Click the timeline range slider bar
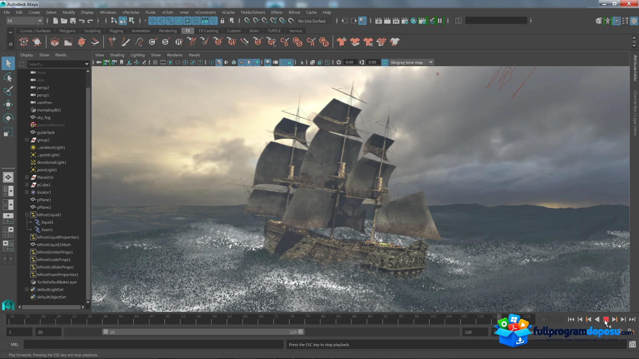This screenshot has height=359, width=639. [x=203, y=332]
